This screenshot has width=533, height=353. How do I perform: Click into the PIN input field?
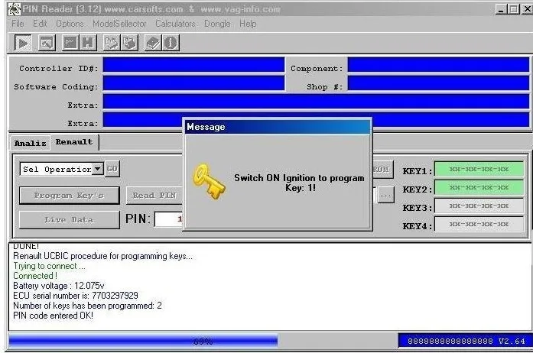pyautogui.click(x=168, y=219)
